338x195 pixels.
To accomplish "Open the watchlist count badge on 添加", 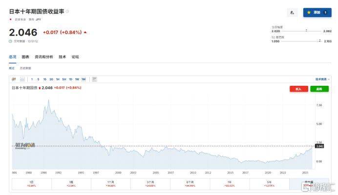I will pyautogui.click(x=325, y=13).
